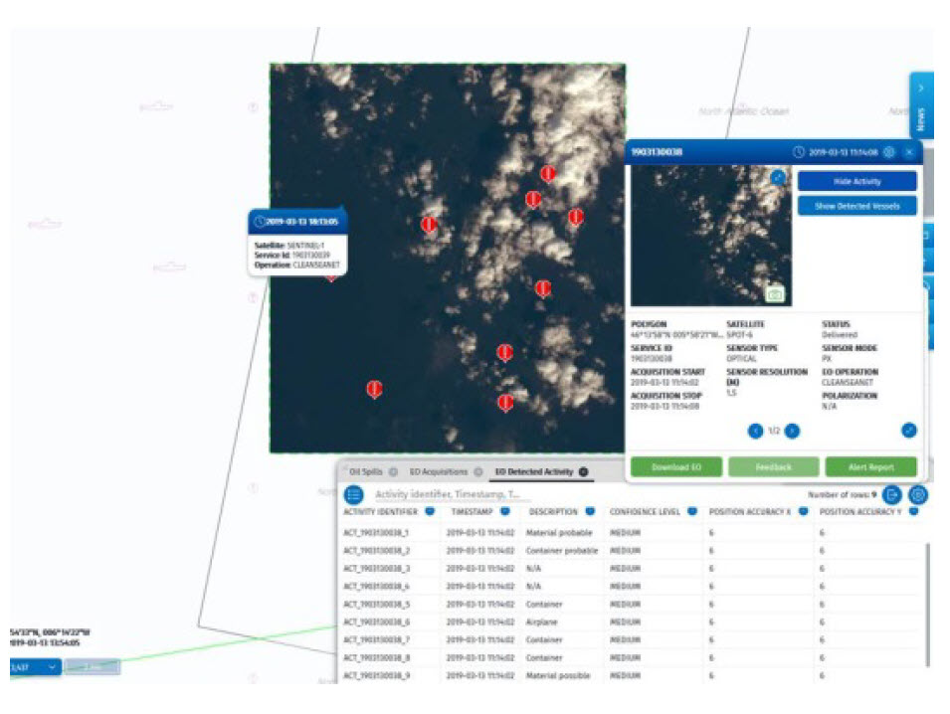The width and height of the screenshot is (950, 714).
Task: Go to the previous page of the details panel
Action: point(755,431)
